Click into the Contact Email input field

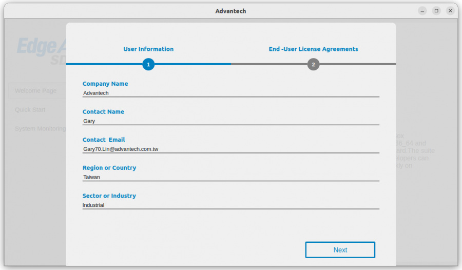tap(230, 149)
